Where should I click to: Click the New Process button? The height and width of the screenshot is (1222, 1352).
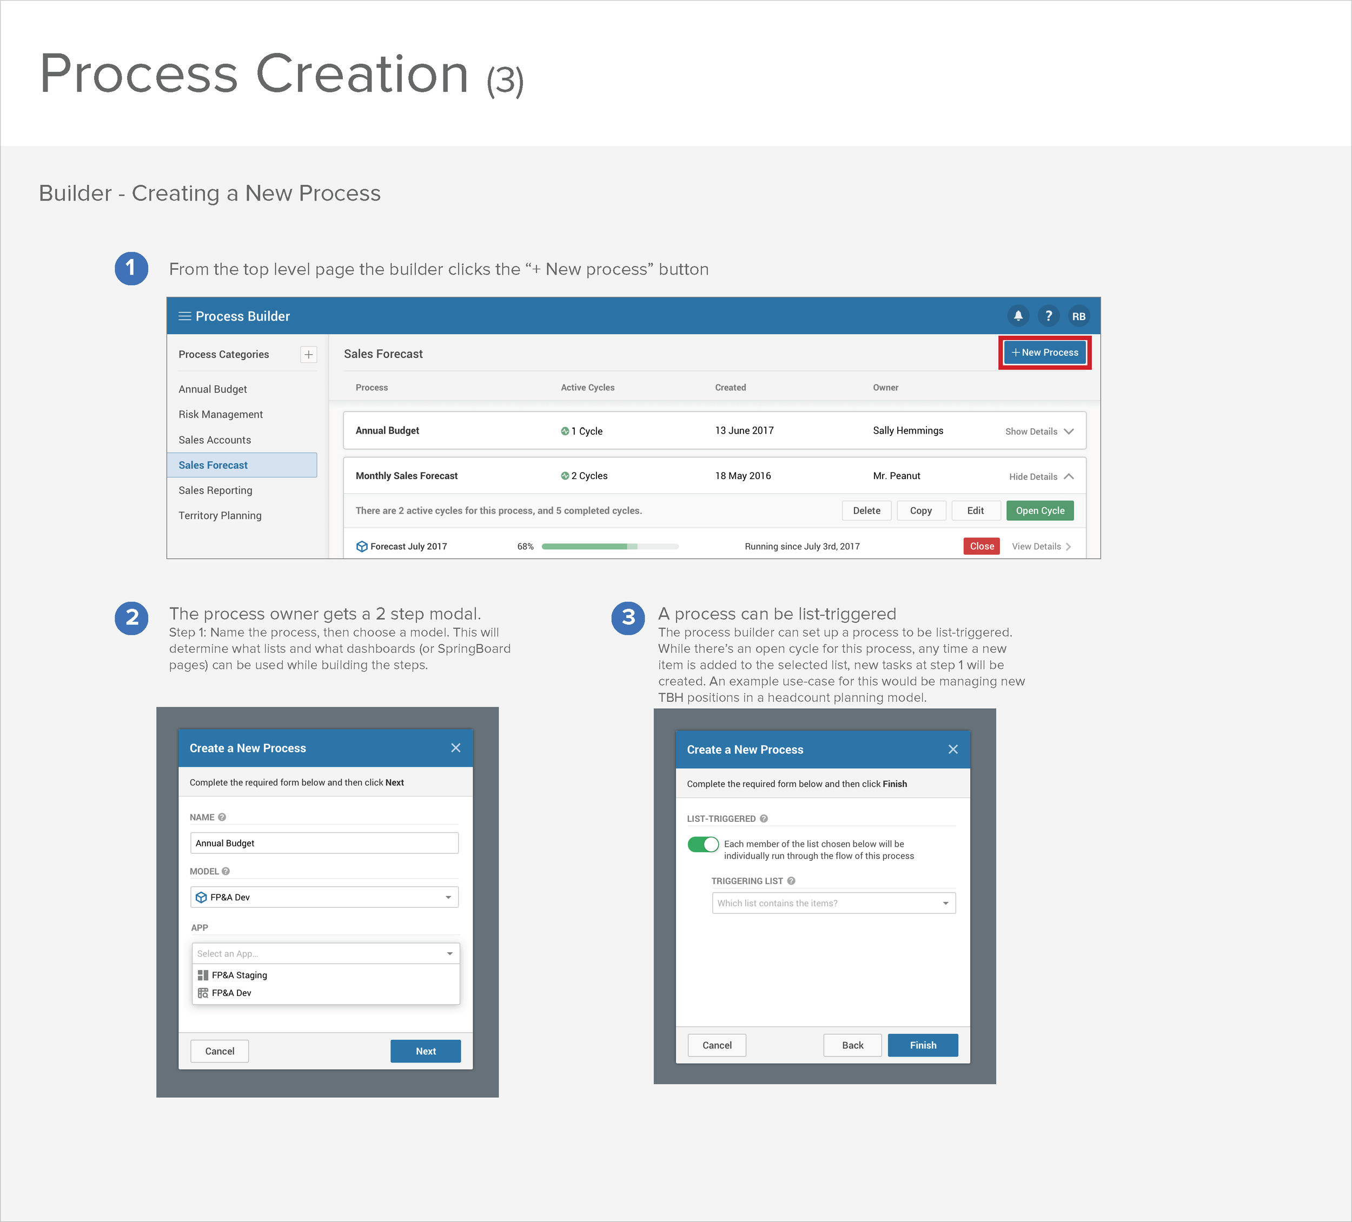(1045, 352)
